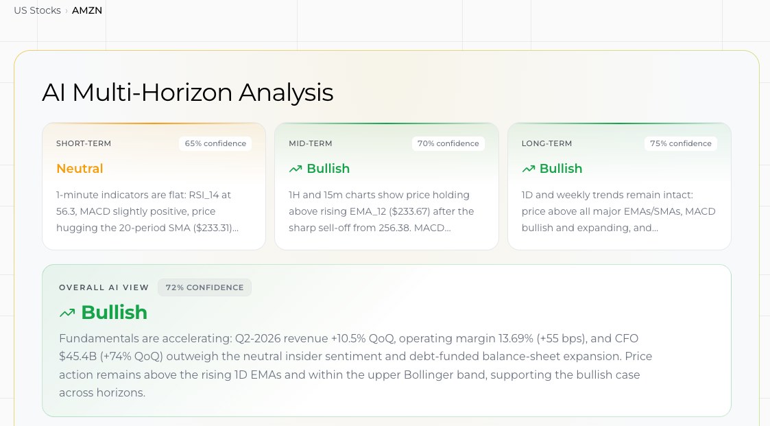Open the Long-Term analysis card
The height and width of the screenshot is (426, 770).
click(x=619, y=186)
